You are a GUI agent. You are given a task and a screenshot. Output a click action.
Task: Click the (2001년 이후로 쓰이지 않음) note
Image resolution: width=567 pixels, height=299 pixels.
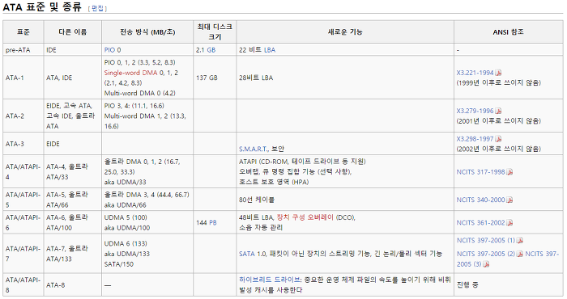click(499, 121)
